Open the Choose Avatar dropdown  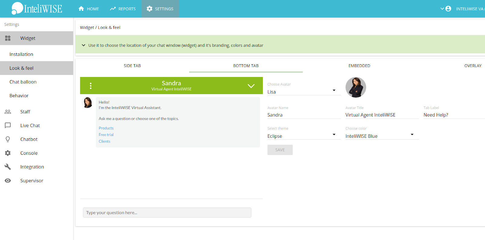pyautogui.click(x=304, y=92)
